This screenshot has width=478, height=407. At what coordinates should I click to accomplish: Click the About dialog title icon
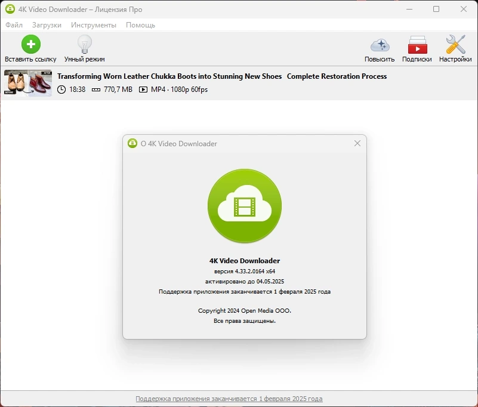pyautogui.click(x=132, y=143)
